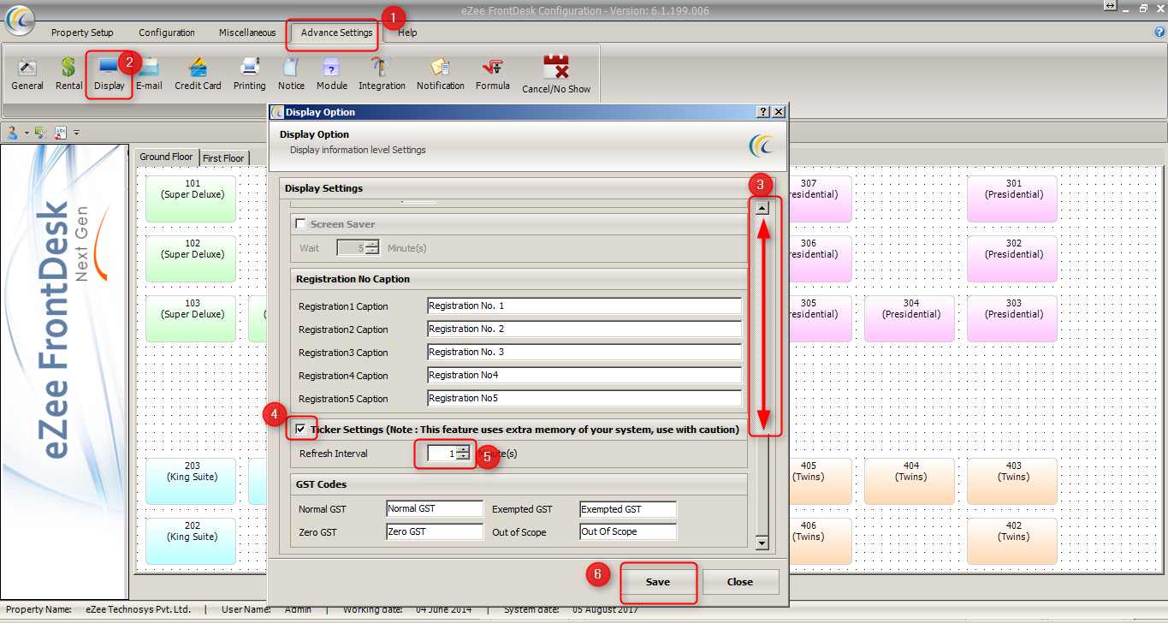Open the E-mail settings icon

(149, 68)
